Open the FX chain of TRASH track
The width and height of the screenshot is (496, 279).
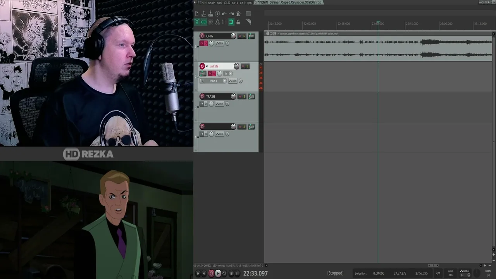(x=201, y=104)
